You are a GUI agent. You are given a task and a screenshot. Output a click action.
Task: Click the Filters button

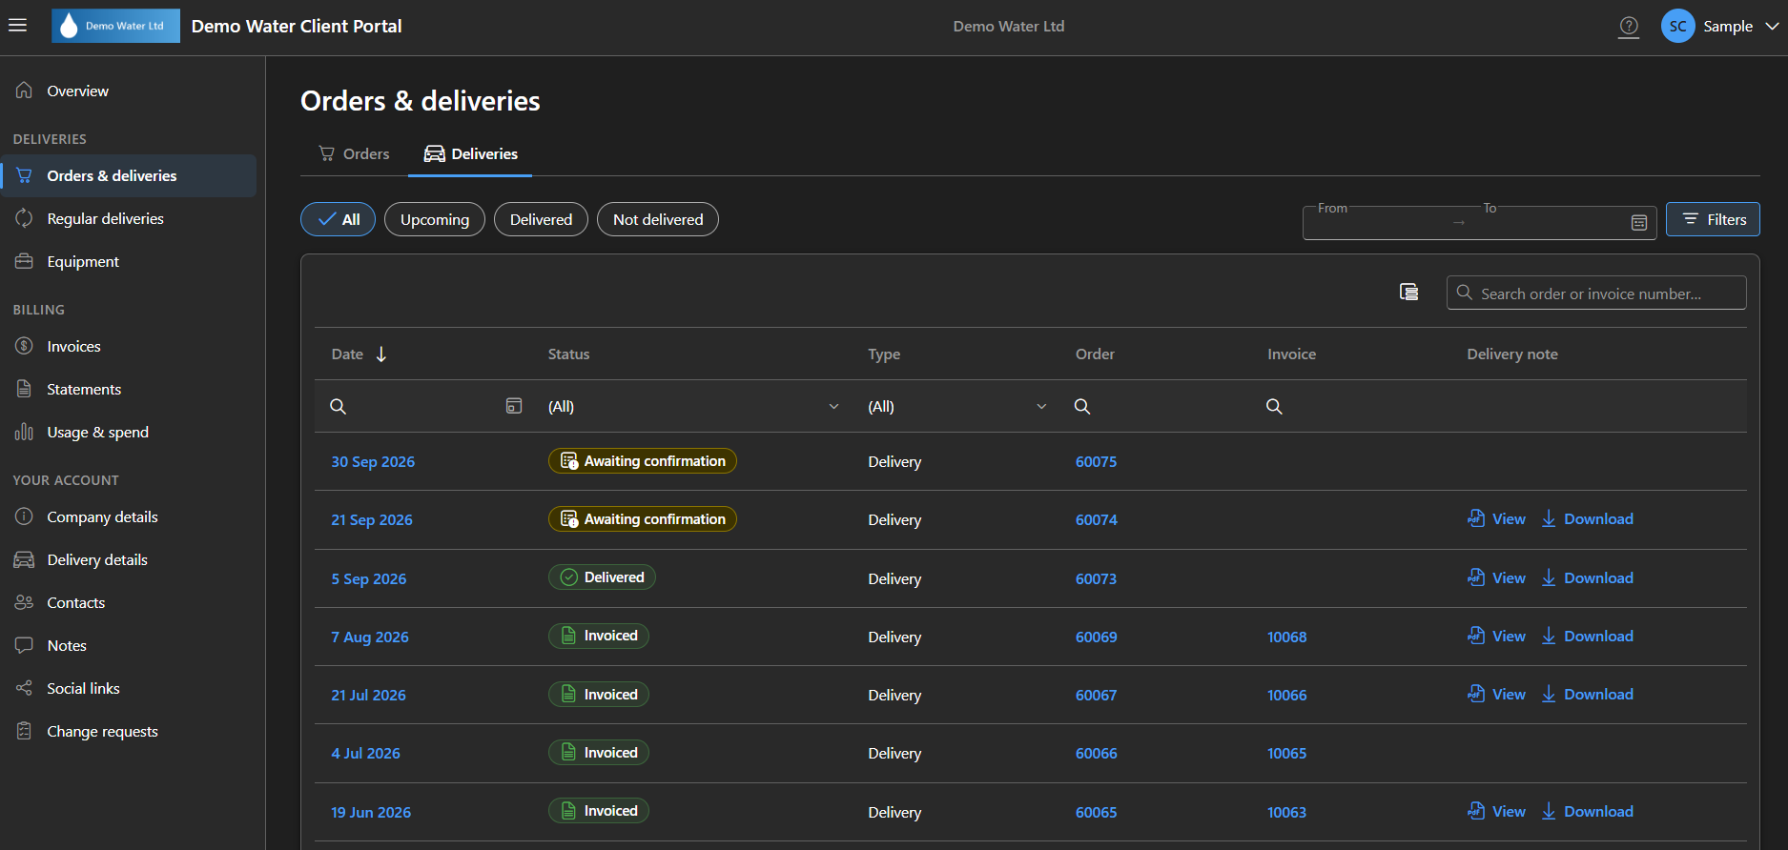[1713, 219]
